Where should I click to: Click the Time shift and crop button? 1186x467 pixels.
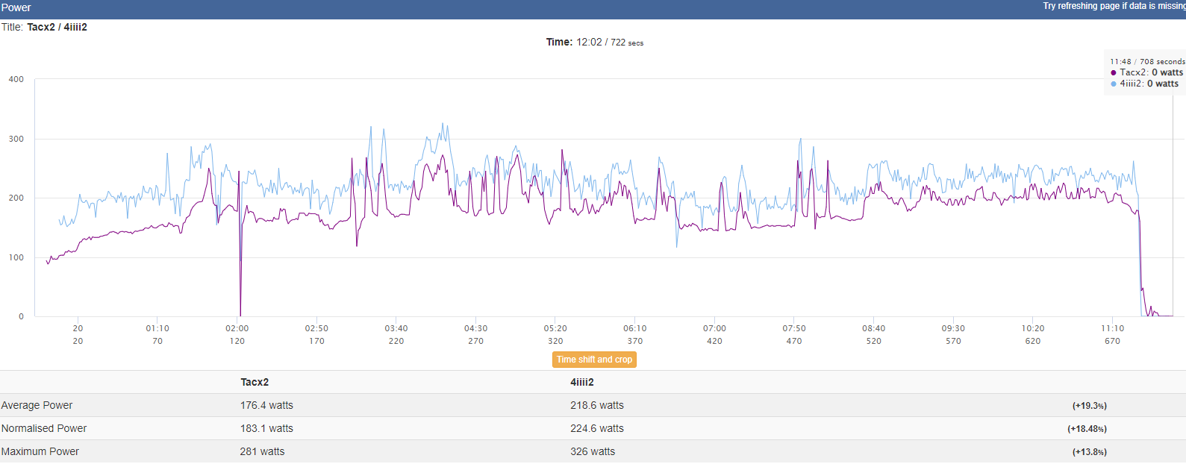click(x=594, y=360)
